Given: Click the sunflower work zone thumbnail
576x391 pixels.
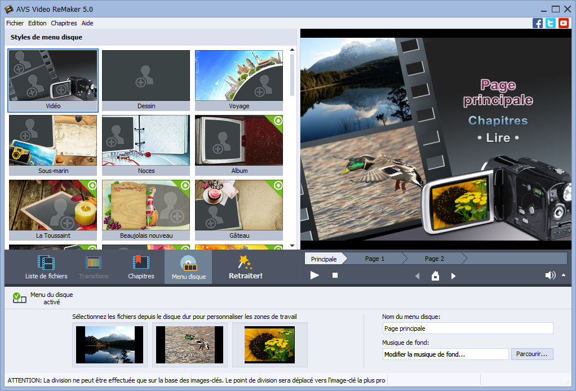Looking at the screenshot, I should [x=269, y=345].
